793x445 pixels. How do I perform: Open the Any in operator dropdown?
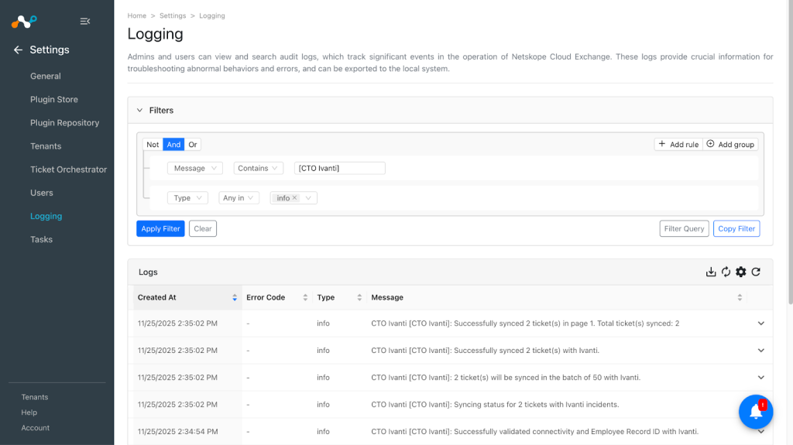coord(239,197)
